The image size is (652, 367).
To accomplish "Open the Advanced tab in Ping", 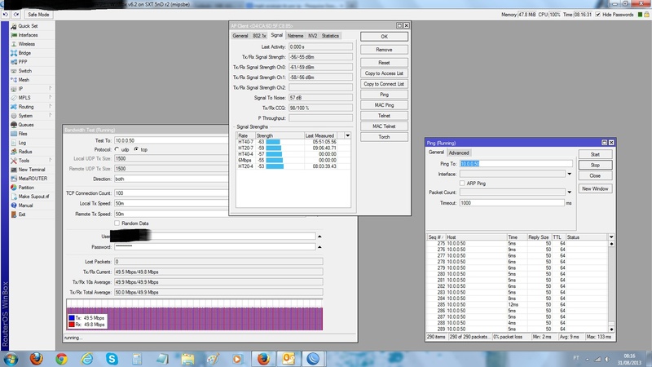I will pos(459,153).
